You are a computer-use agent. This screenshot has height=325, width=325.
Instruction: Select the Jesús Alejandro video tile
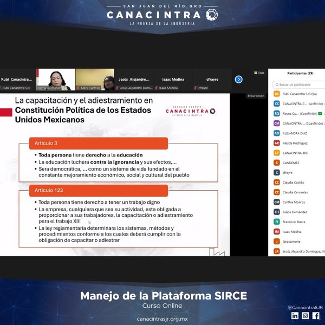click(x=134, y=79)
